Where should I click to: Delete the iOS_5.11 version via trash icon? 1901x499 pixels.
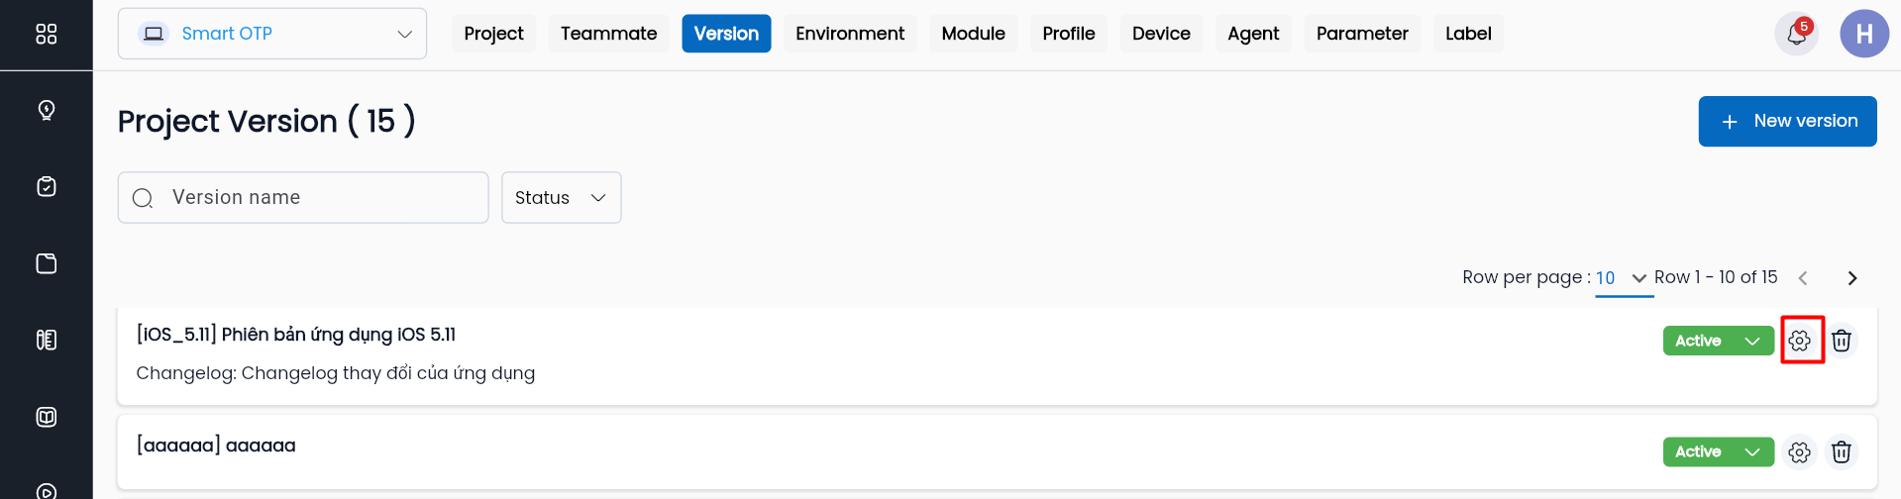click(x=1842, y=341)
